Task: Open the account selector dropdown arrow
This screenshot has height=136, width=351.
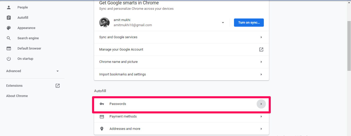Action: point(223,23)
